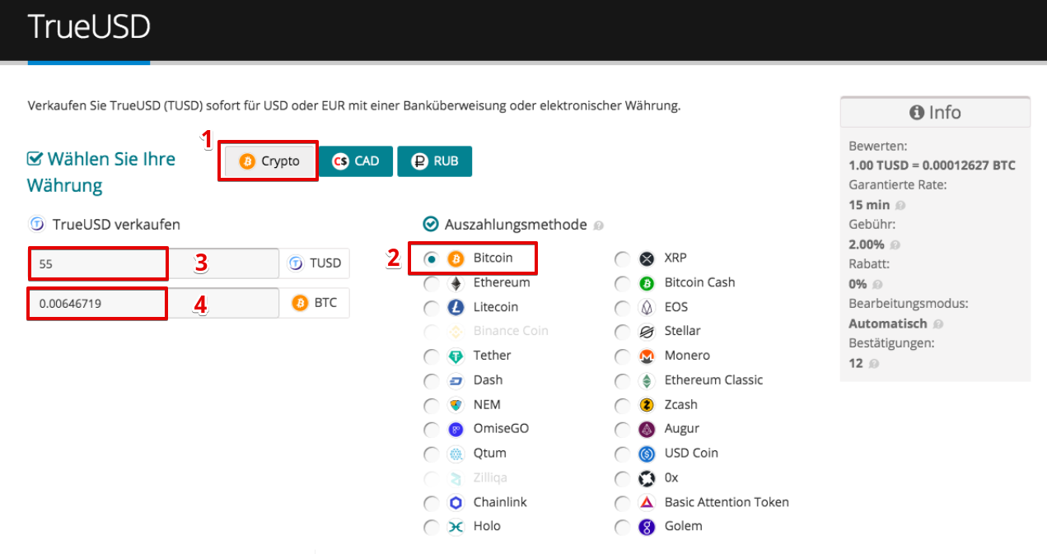
Task: Select the 0x radio button
Action: (x=623, y=478)
